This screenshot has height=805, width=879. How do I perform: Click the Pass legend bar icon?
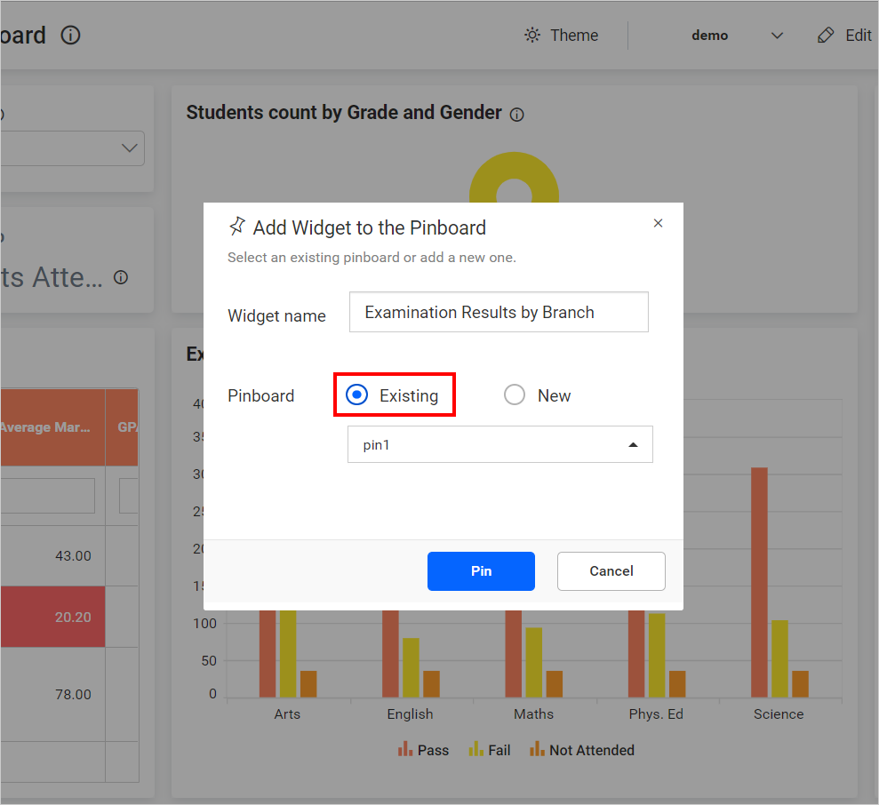[x=404, y=749]
